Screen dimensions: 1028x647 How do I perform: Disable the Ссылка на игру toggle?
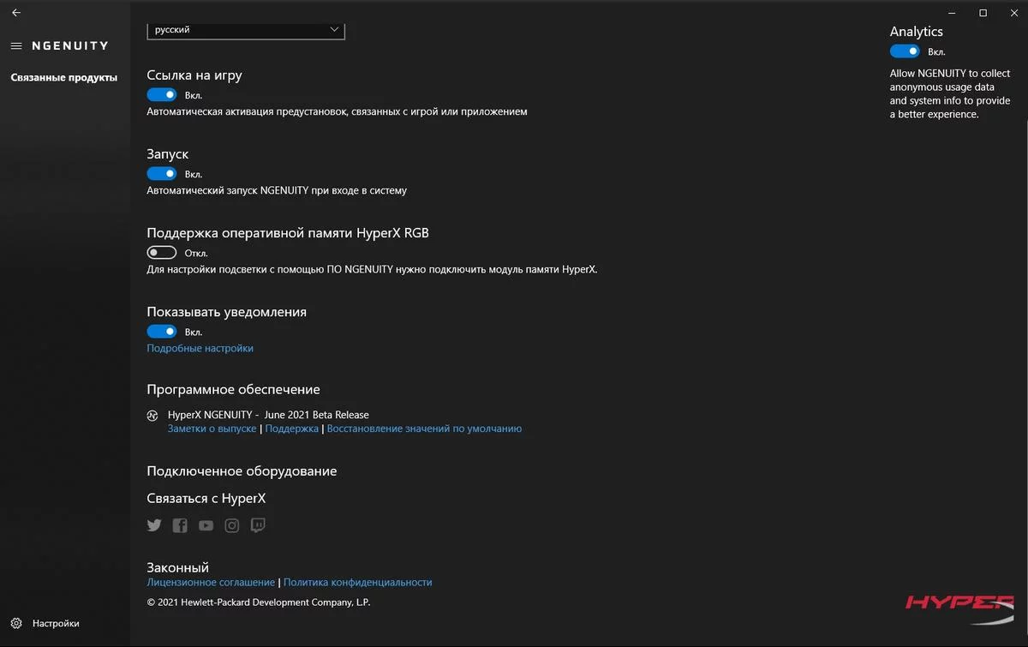[162, 95]
